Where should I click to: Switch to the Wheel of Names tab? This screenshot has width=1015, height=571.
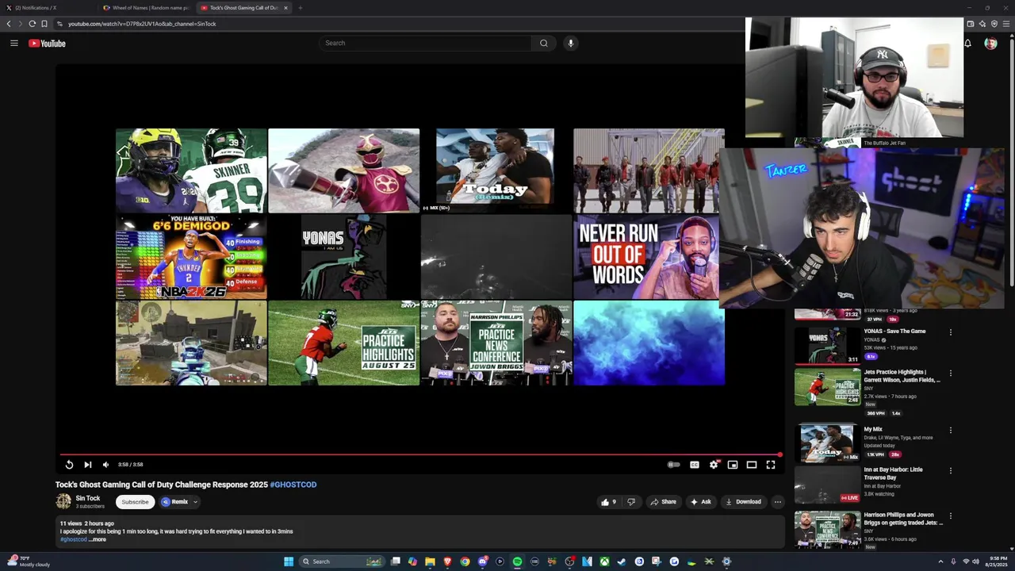coord(147,8)
